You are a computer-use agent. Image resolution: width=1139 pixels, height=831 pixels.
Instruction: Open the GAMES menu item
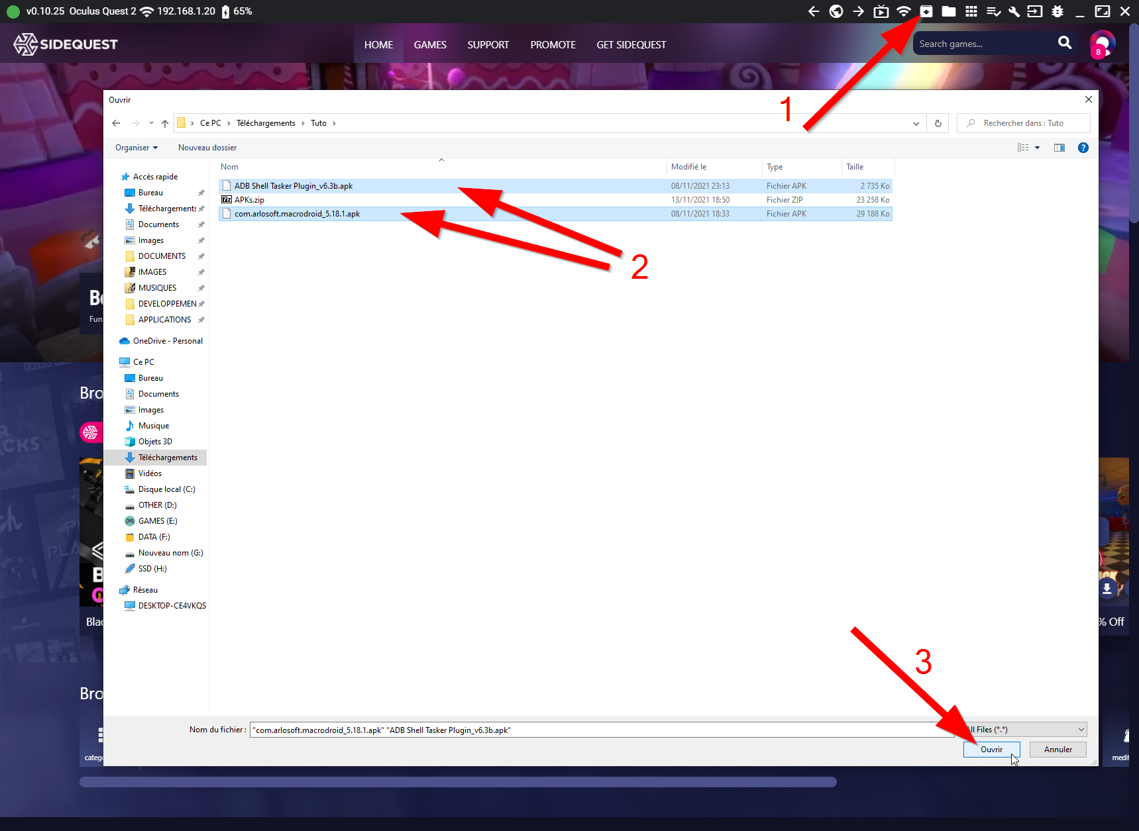coord(430,45)
